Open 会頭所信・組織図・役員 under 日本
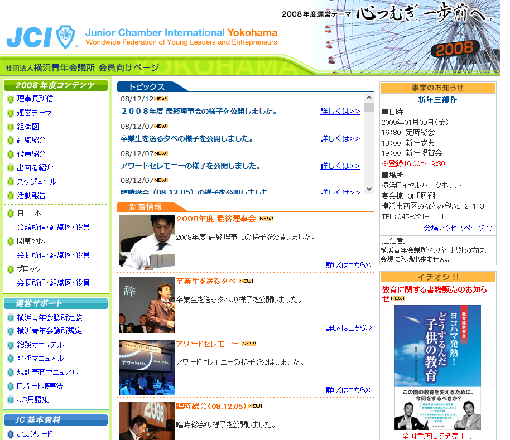This screenshot has width=510, height=440. (x=54, y=227)
